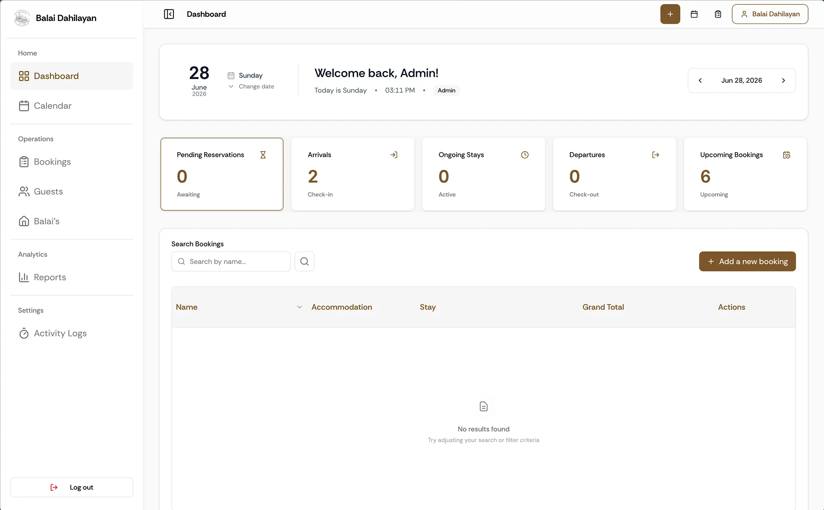
Task: Click the hourglass icon on Pending Reservations
Action: coord(263,155)
